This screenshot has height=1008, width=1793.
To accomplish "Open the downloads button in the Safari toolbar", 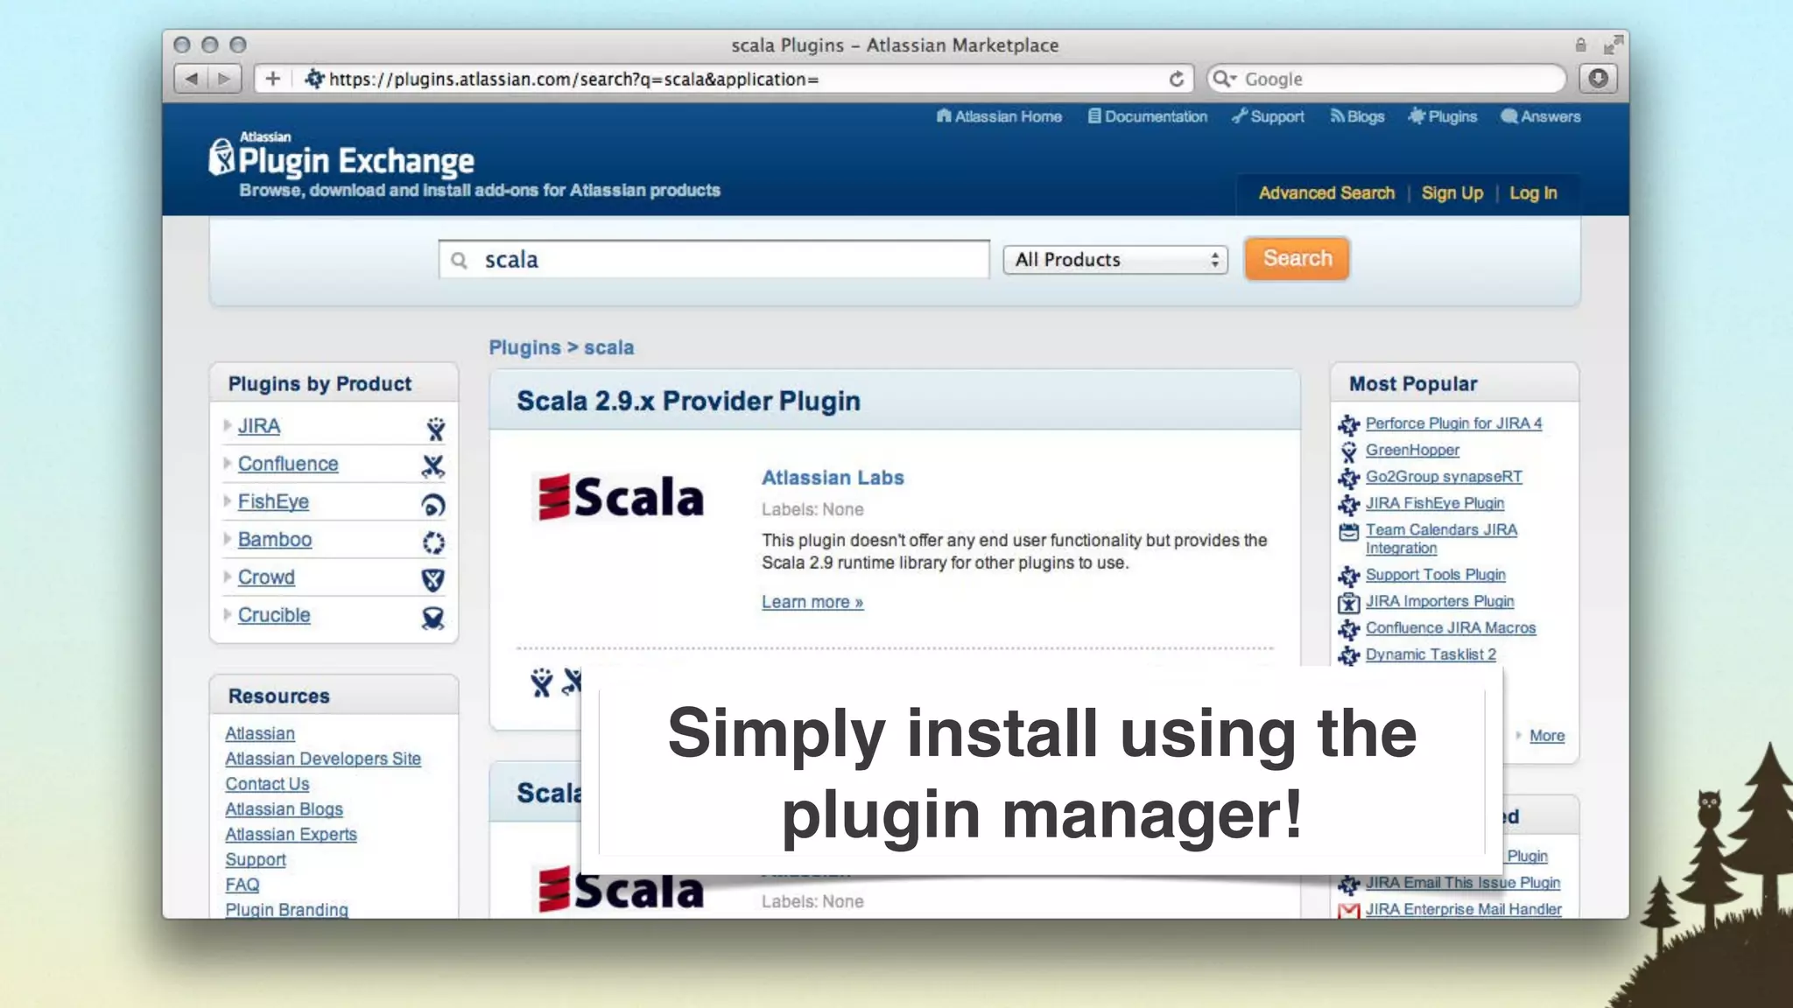I will pos(1598,79).
